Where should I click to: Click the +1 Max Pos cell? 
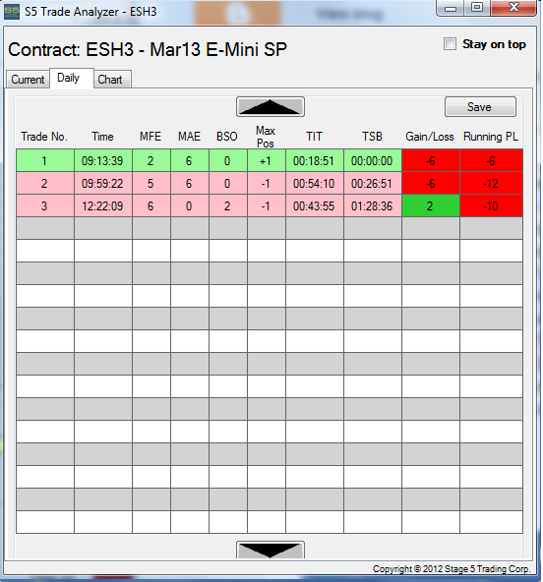[x=267, y=160]
